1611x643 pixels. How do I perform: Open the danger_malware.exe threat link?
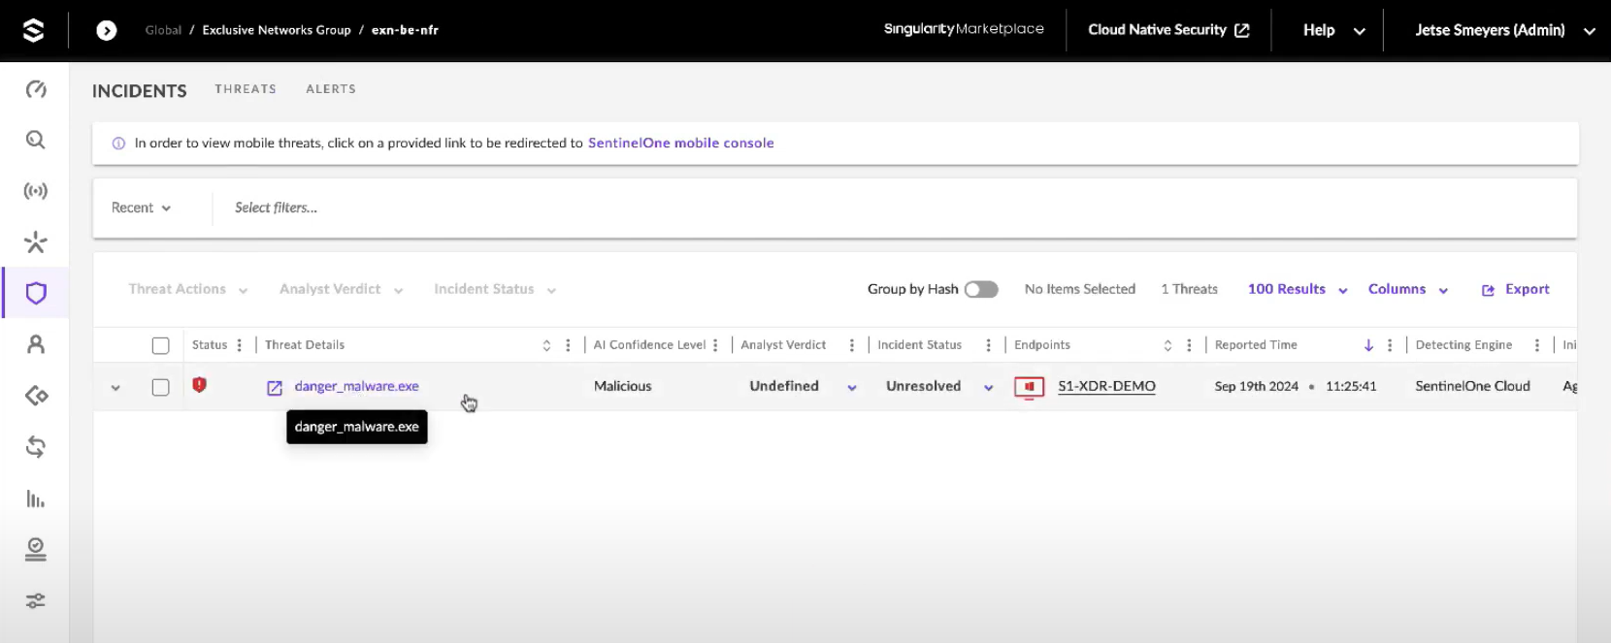point(357,386)
